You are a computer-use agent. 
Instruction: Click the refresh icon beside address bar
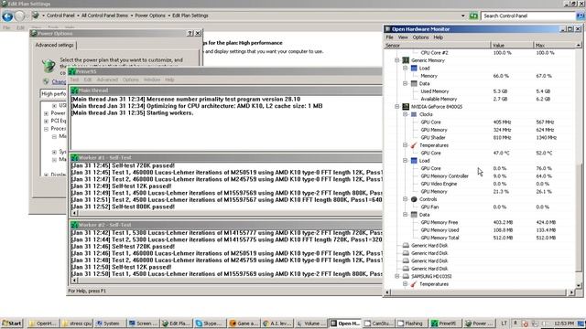tap(473, 16)
